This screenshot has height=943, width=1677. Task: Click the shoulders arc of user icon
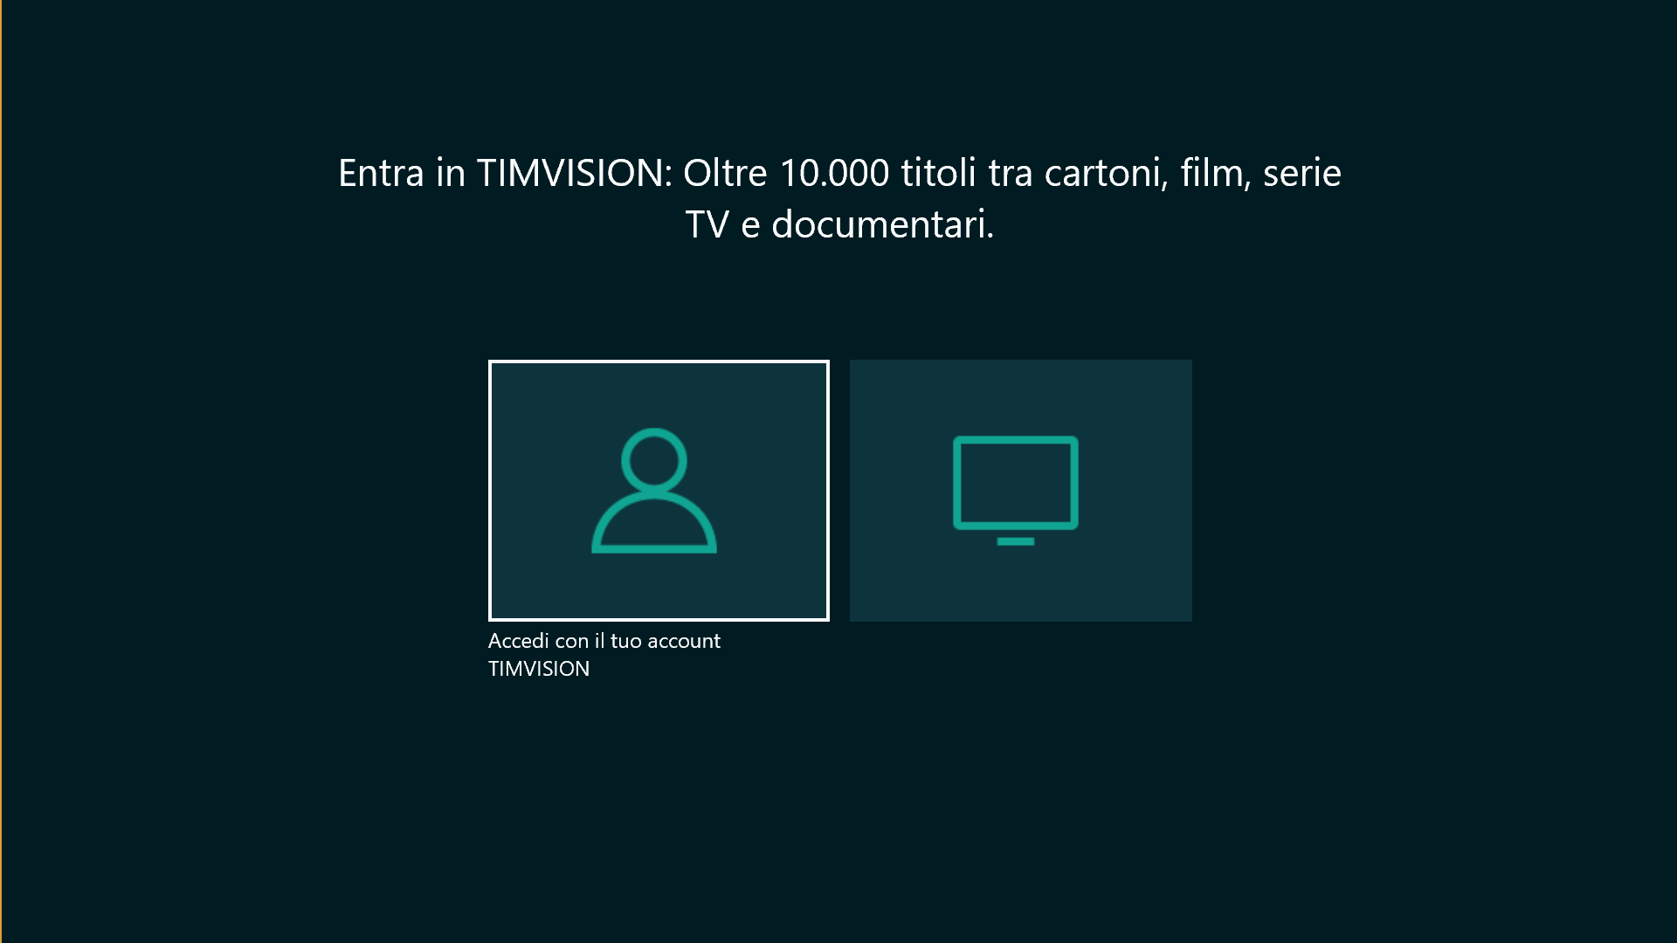653,524
